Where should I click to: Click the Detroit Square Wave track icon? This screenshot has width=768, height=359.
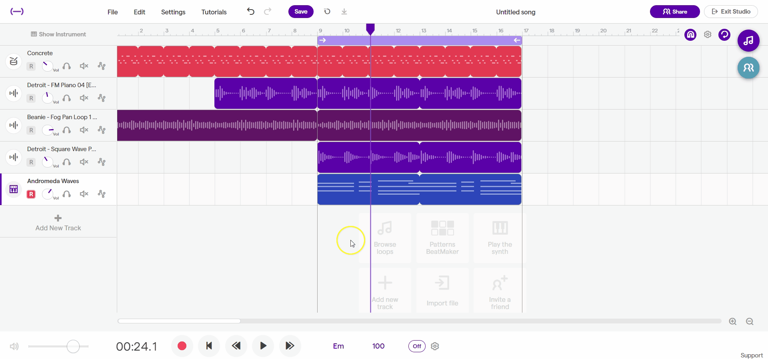point(14,157)
